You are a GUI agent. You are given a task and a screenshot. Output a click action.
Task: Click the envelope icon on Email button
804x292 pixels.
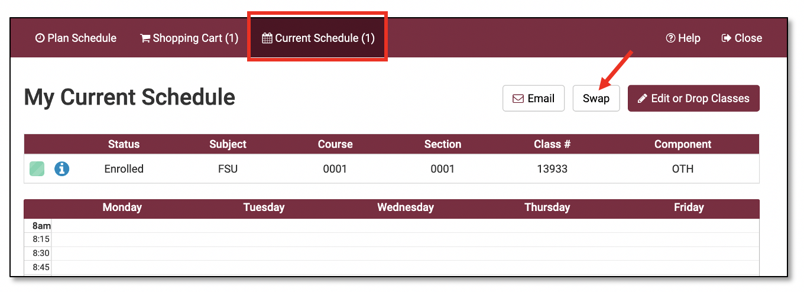pyautogui.click(x=518, y=99)
